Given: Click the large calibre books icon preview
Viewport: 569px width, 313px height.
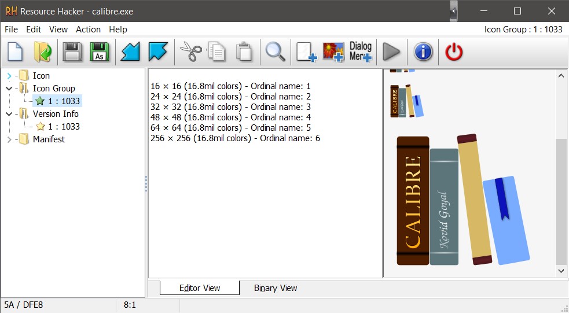Looking at the screenshot, I should 463,200.
